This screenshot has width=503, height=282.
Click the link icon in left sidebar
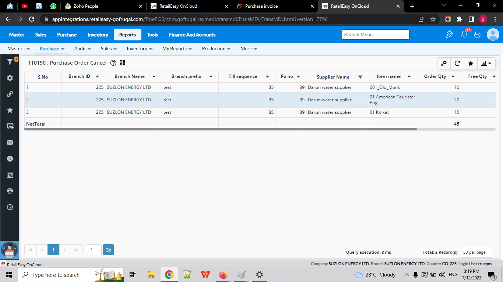tap(10, 94)
